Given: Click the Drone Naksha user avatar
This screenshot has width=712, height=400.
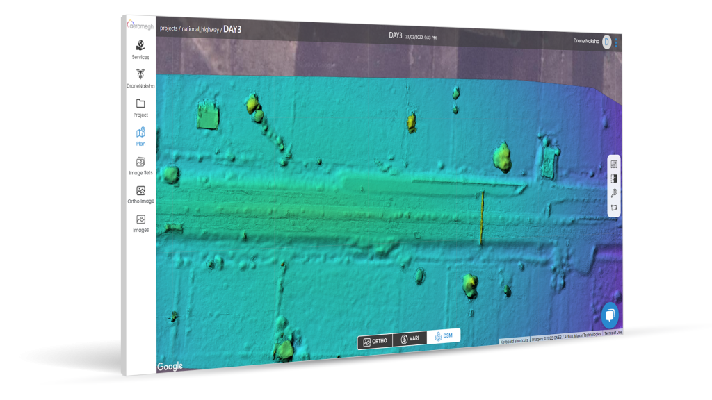Looking at the screenshot, I should click(x=606, y=42).
